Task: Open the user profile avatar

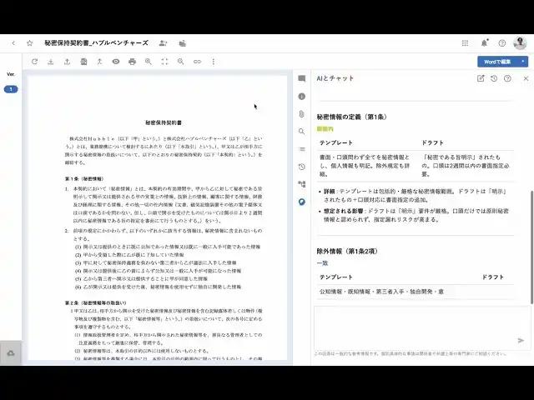Action: coord(520,43)
